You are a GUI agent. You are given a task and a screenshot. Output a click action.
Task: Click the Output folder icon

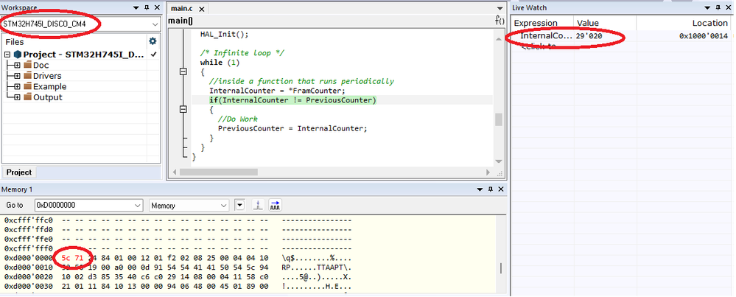[27, 97]
